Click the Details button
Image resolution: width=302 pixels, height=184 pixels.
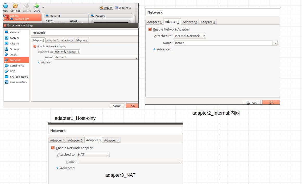pyautogui.click(x=106, y=8)
